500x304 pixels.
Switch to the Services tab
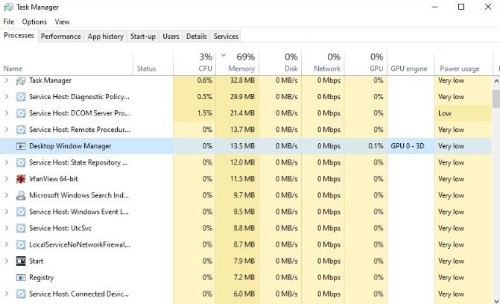[226, 37]
